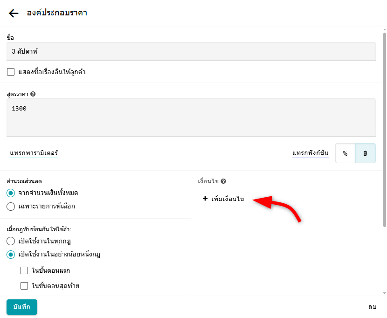
Task: Open the แทรกฟังก์ชัน link
Action: (x=310, y=153)
